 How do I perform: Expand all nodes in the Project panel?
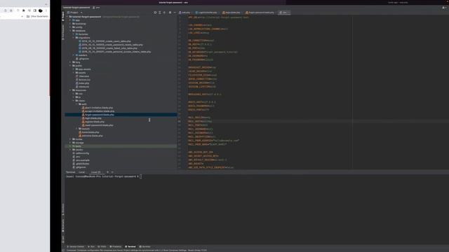tap(160, 13)
